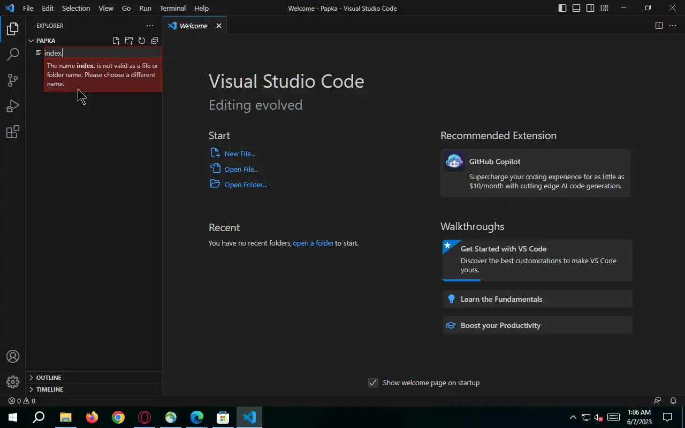Open Windows taskbar search
685x428 pixels.
point(39,417)
